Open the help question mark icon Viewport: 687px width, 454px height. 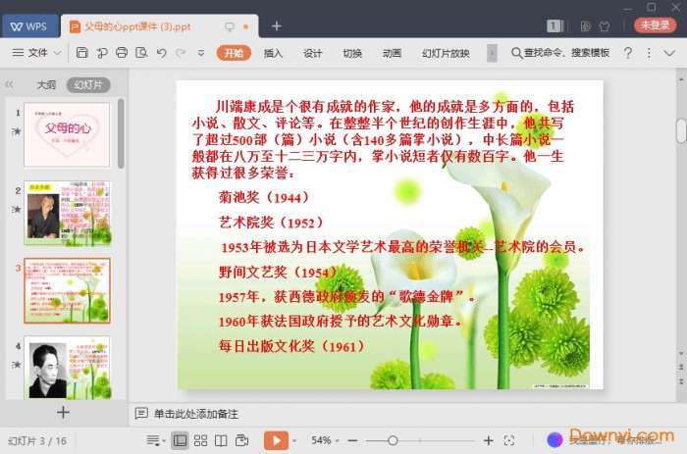pos(627,53)
